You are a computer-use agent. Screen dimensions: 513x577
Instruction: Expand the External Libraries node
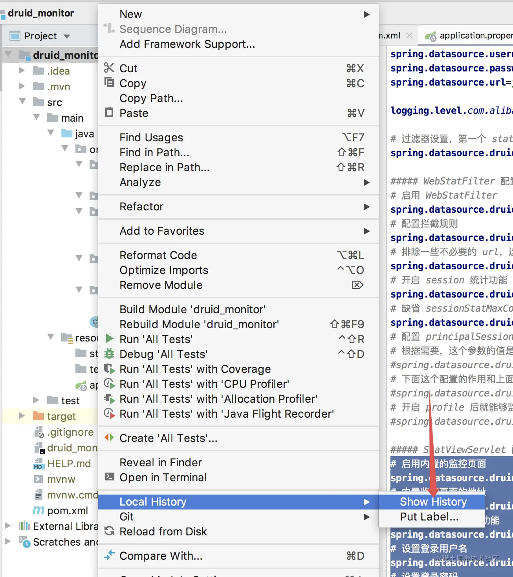pyautogui.click(x=8, y=526)
